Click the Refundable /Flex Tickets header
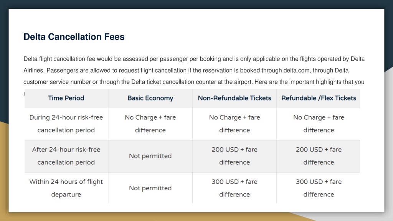Viewport: 393px width, 221px height. click(x=318, y=98)
